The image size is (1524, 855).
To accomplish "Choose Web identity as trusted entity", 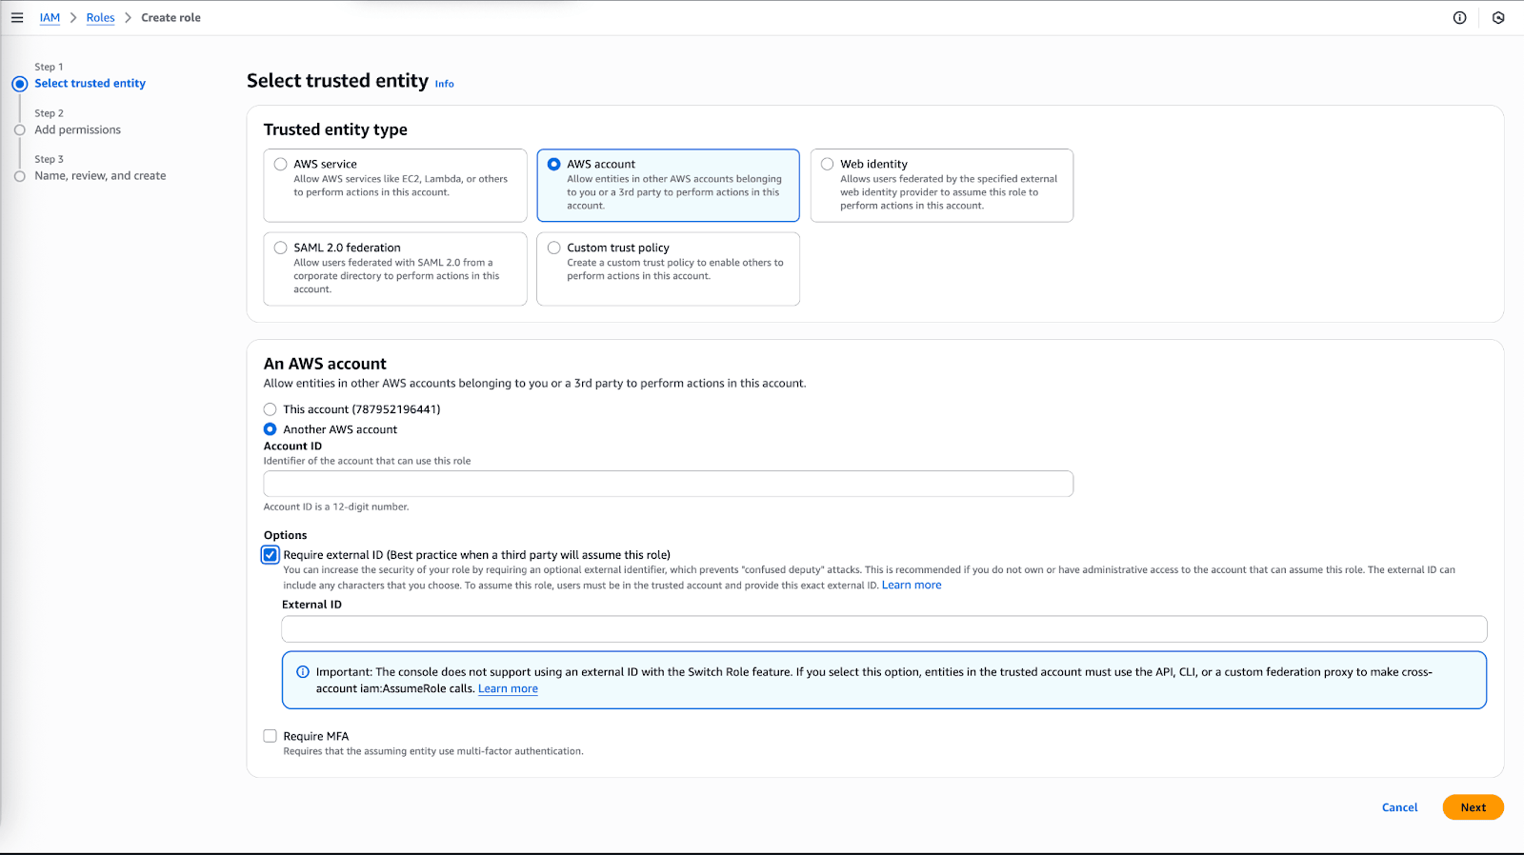I will coord(828,163).
